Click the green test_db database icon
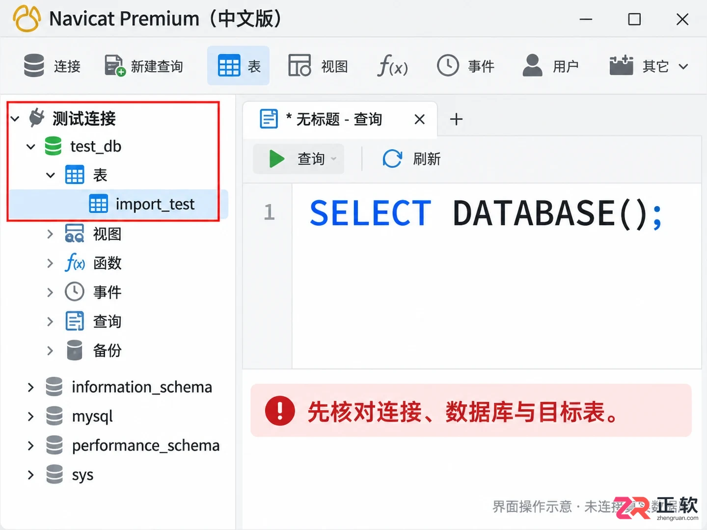Screen dimensions: 707x530 (x=53, y=146)
